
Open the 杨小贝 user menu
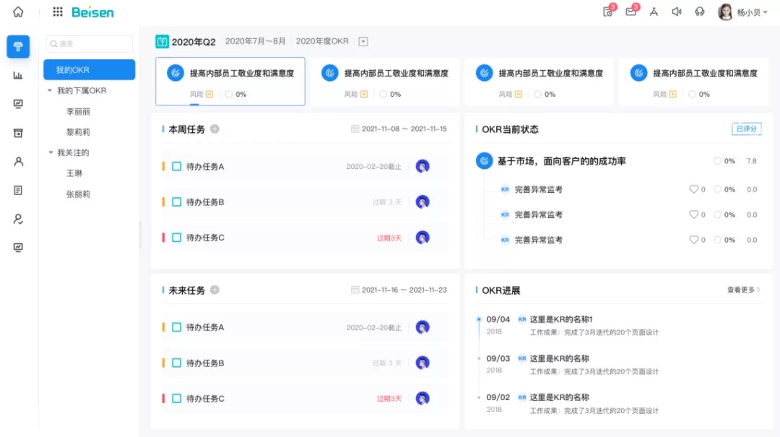click(x=752, y=12)
